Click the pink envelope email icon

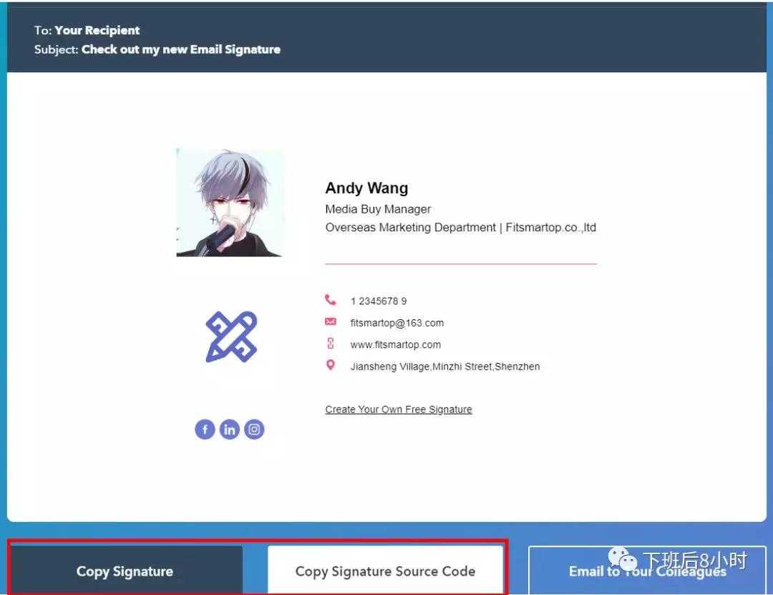click(x=330, y=322)
